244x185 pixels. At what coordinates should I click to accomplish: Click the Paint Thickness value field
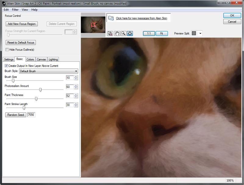[70, 96]
